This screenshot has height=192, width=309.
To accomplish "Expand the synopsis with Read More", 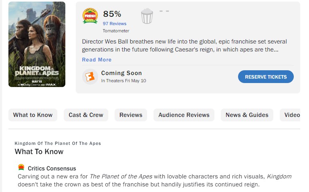I will (x=97, y=60).
